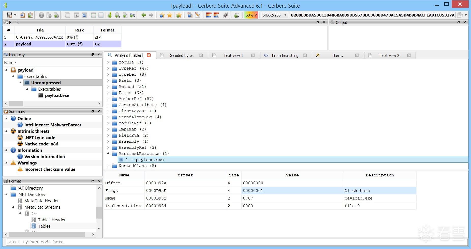Click the Python code input field
The image size is (471, 249).
pyautogui.click(x=237, y=242)
